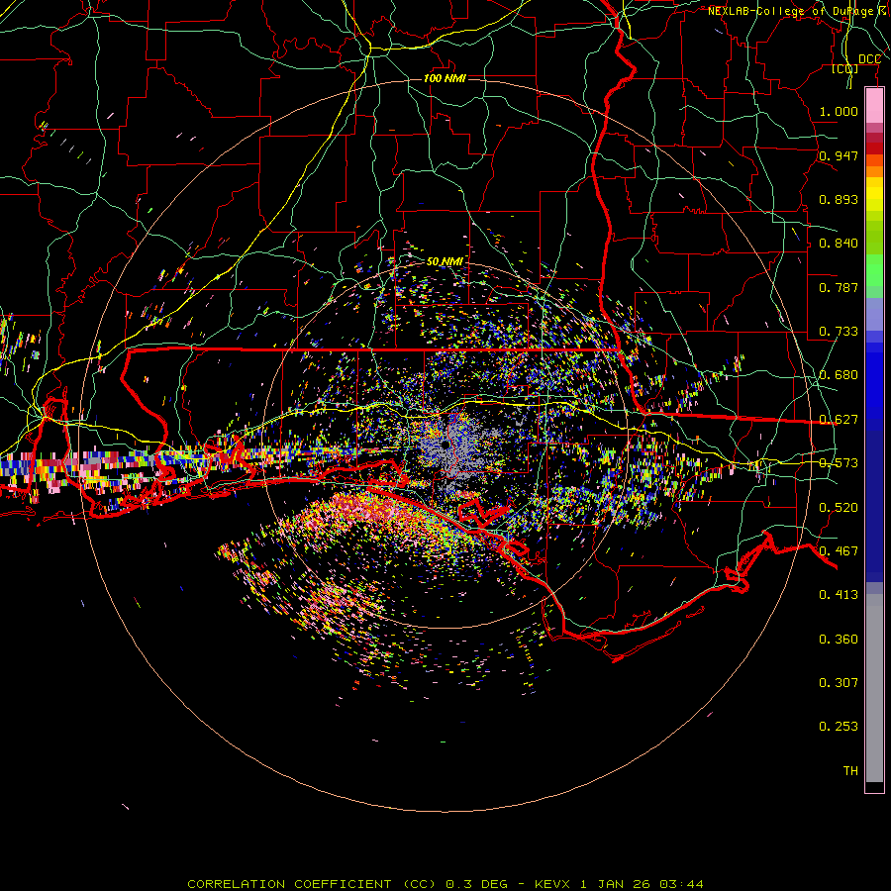891x891 pixels.
Task: Click the 100 NMI range ring label
Action: [445, 78]
